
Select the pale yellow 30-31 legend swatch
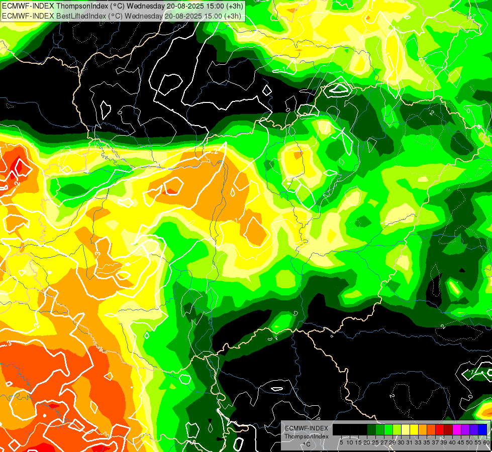click(406, 429)
